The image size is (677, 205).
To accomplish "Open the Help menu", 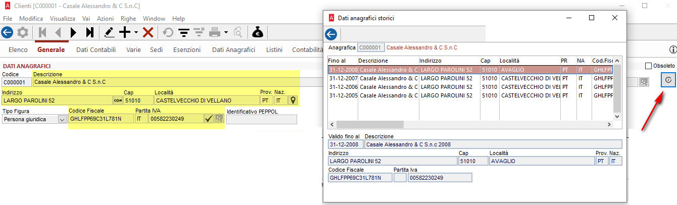I will point(178,18).
